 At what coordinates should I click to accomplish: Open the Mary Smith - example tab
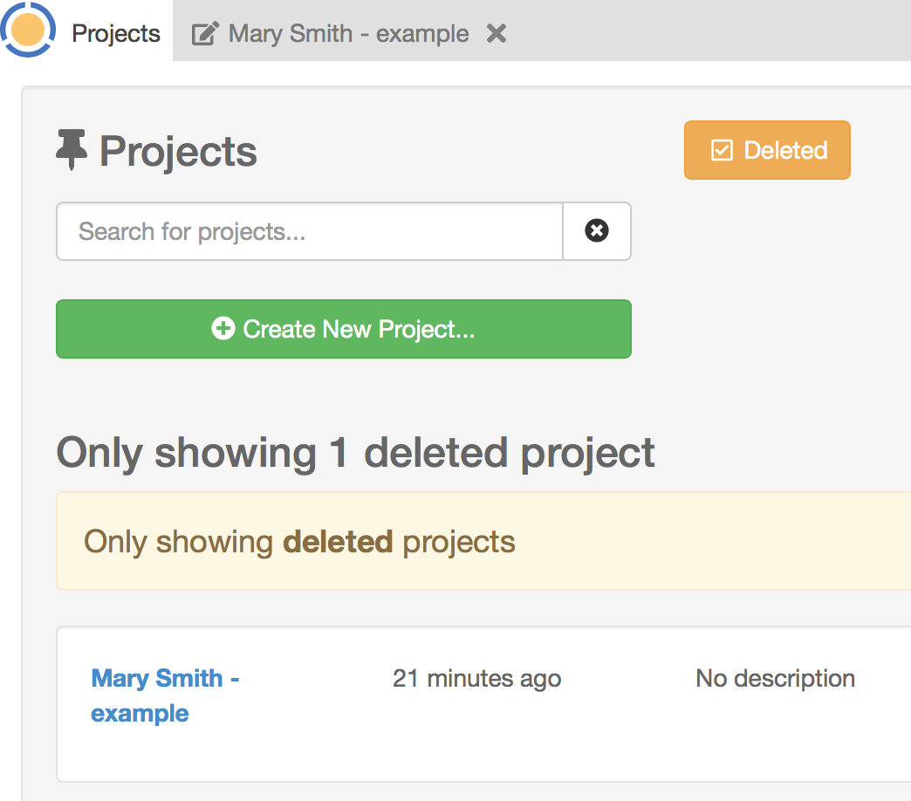click(x=348, y=34)
